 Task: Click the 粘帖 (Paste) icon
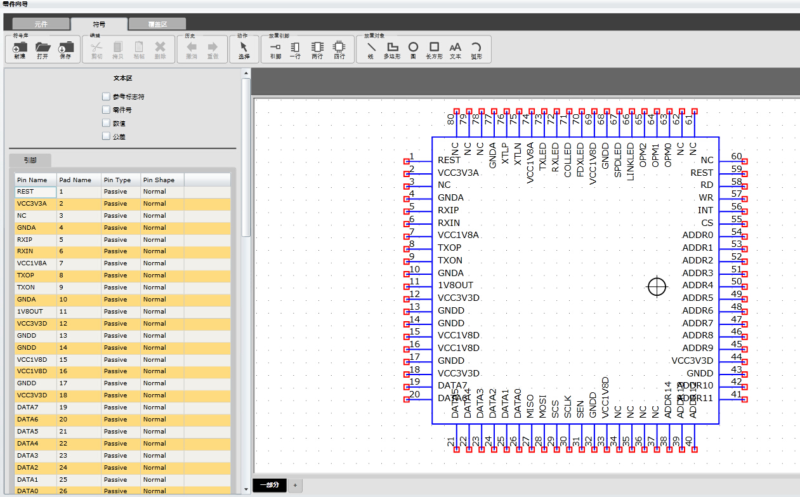tap(139, 50)
